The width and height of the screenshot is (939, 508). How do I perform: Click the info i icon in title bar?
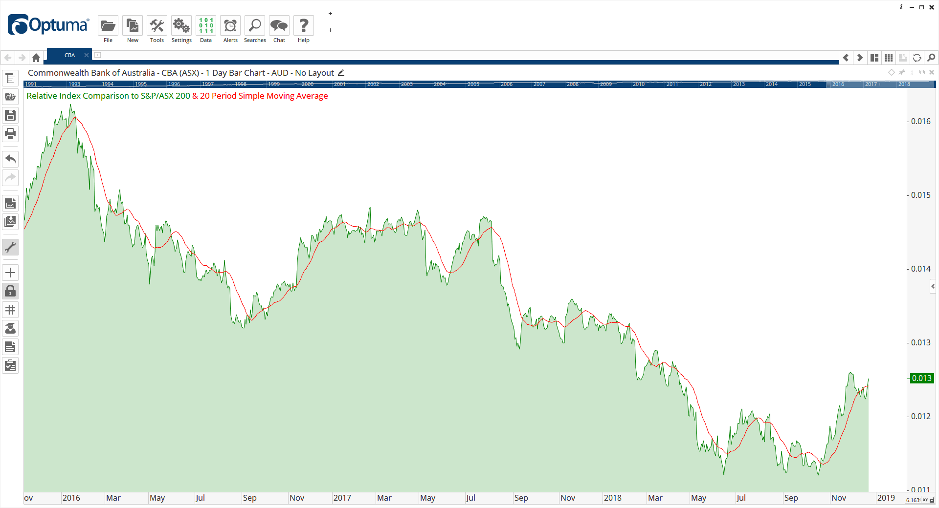tap(901, 7)
